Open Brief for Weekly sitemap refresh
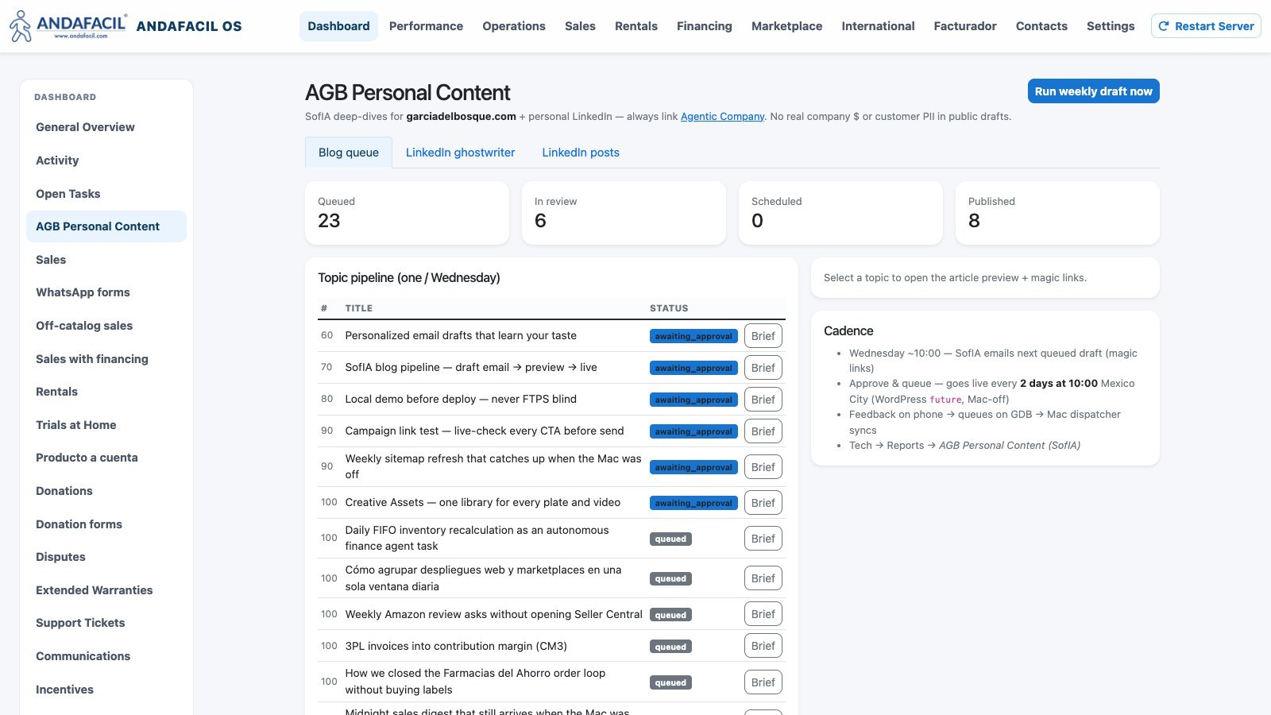1271x715 pixels. click(763, 467)
